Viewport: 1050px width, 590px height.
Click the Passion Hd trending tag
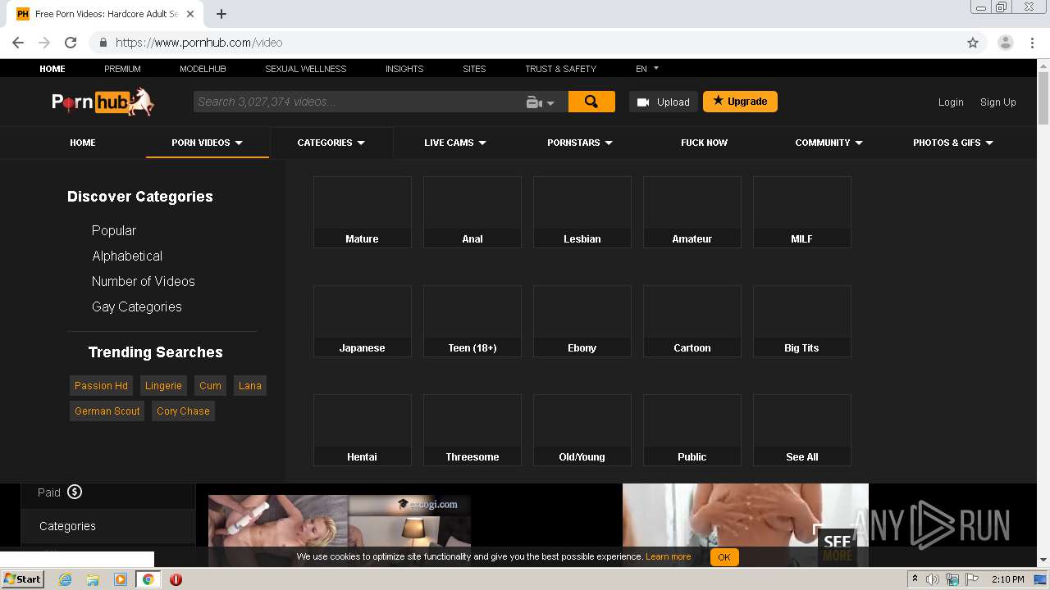pos(101,386)
